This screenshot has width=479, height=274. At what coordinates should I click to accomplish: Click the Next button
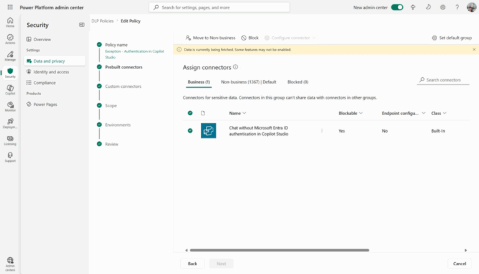(x=221, y=263)
